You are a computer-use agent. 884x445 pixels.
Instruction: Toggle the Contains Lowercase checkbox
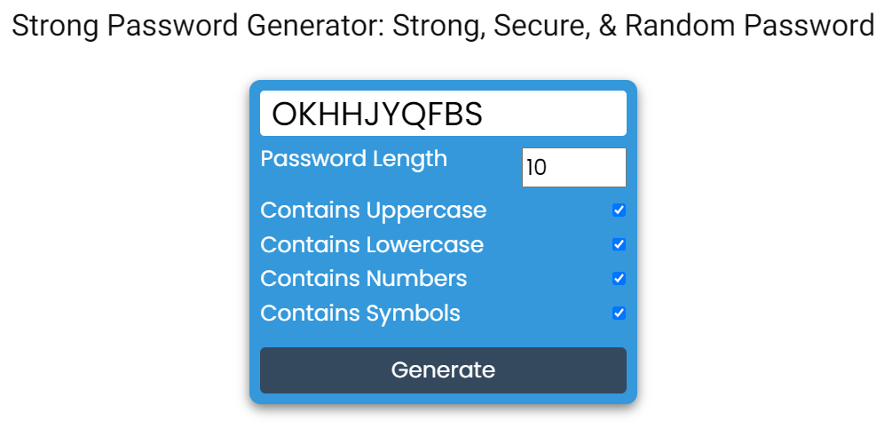coord(619,244)
